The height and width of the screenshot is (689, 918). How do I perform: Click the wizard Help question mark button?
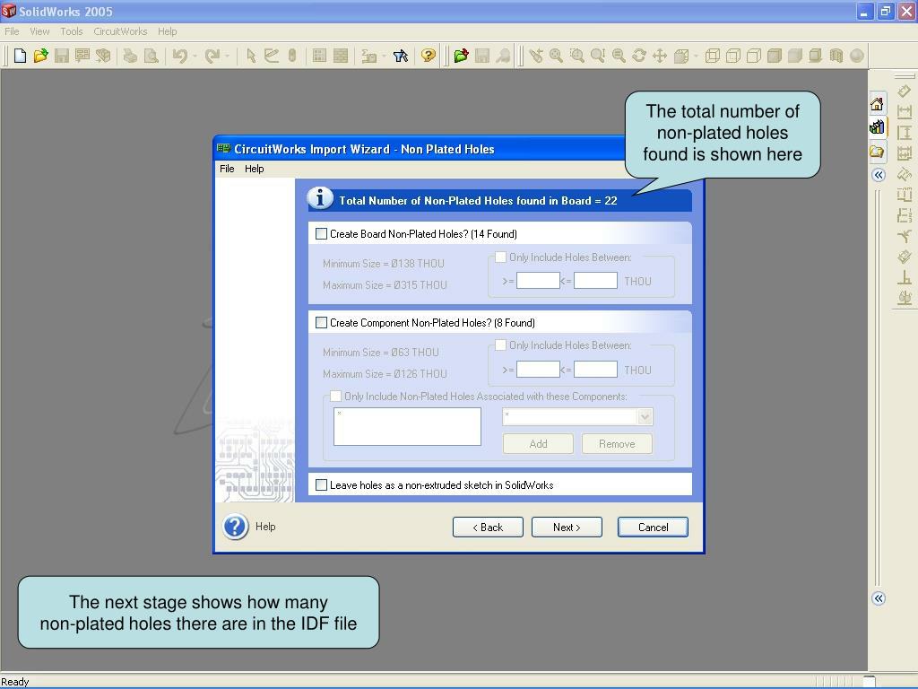tap(236, 527)
